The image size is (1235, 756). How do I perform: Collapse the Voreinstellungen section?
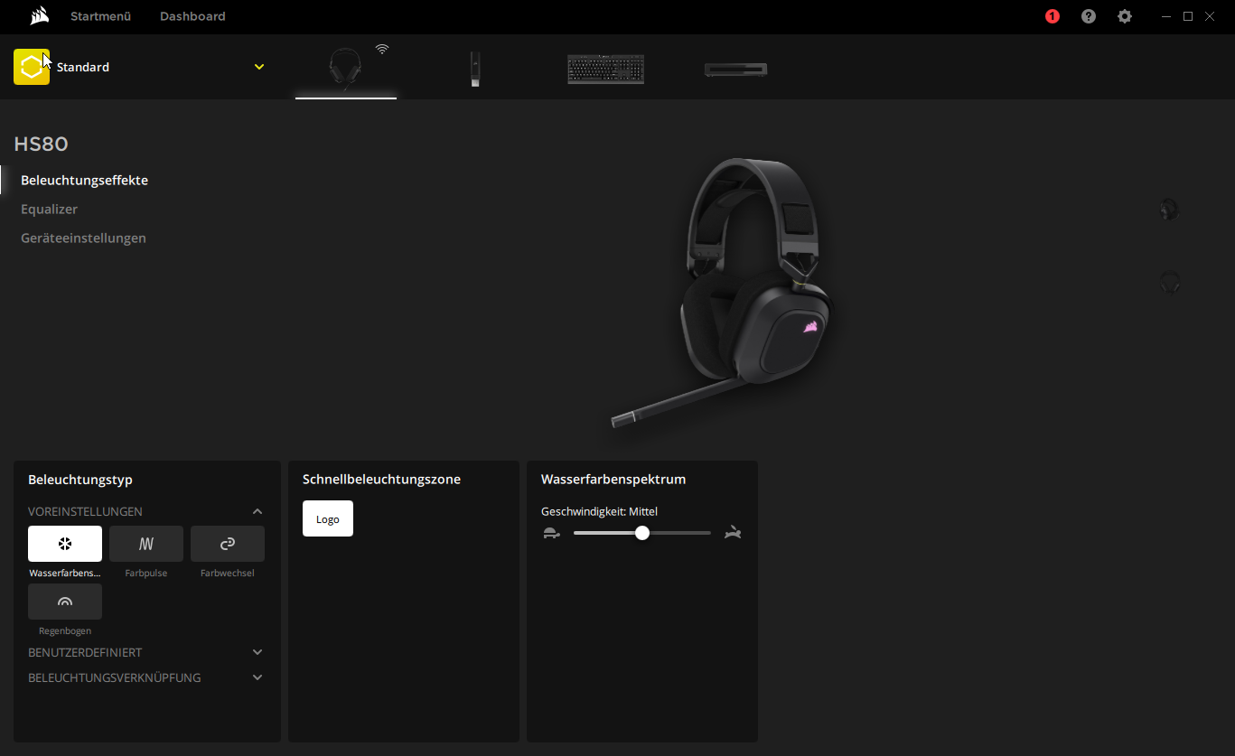[x=257, y=511]
